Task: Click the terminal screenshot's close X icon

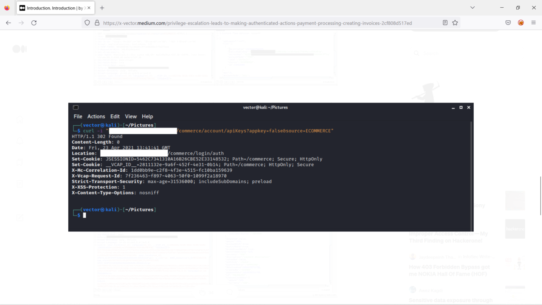Action: 468,108
